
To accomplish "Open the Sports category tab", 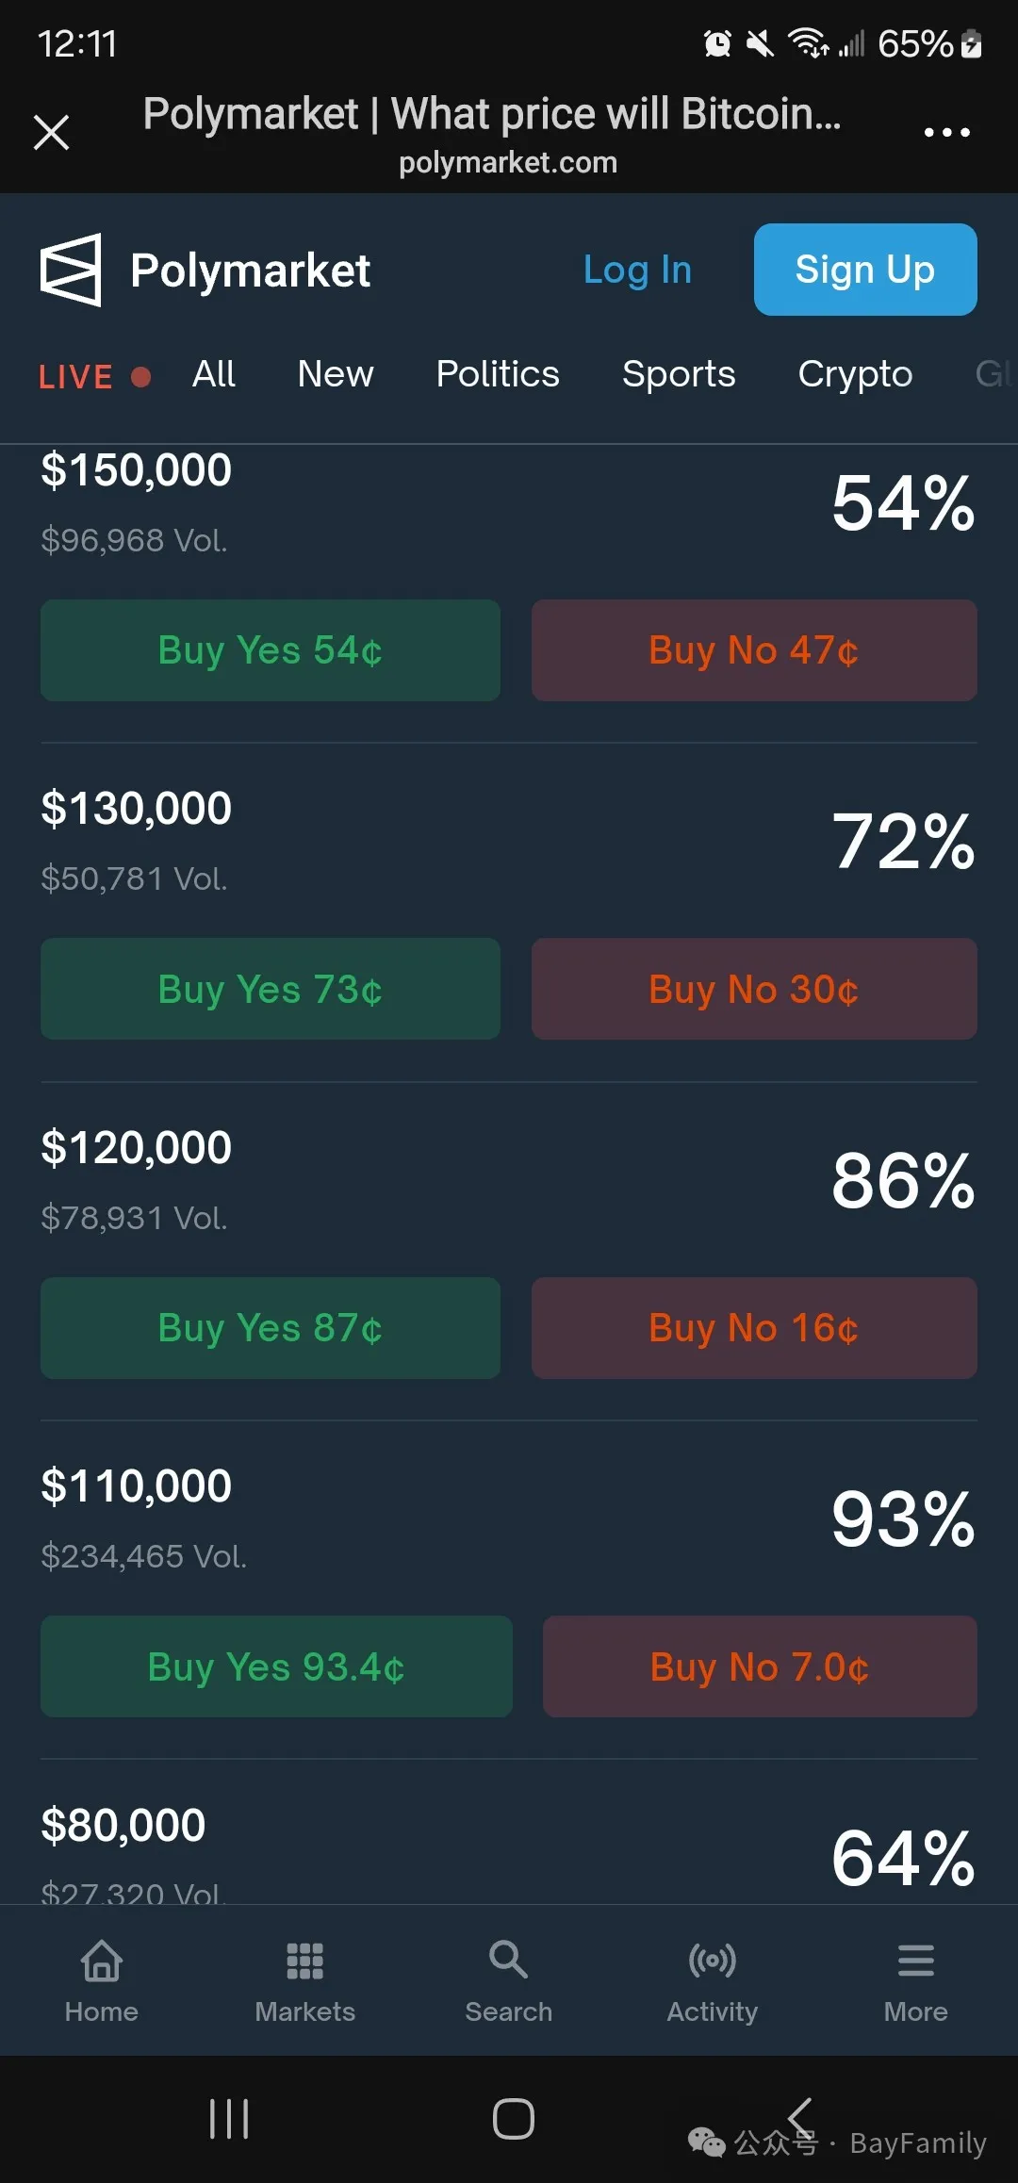I will 679,374.
